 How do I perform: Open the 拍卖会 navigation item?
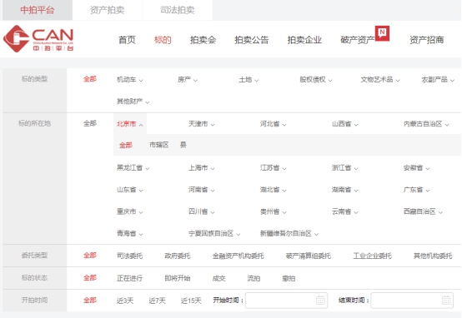pyautogui.click(x=203, y=40)
